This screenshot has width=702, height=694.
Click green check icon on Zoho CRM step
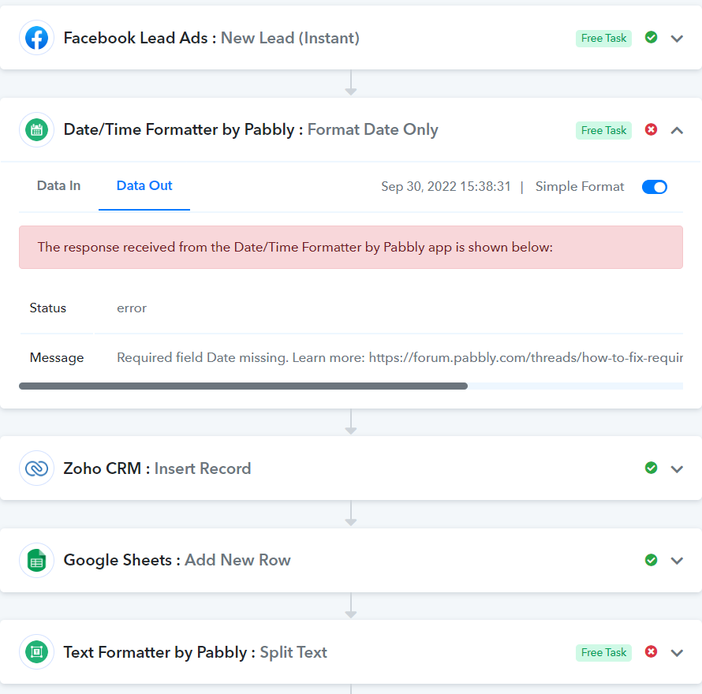pyautogui.click(x=651, y=468)
